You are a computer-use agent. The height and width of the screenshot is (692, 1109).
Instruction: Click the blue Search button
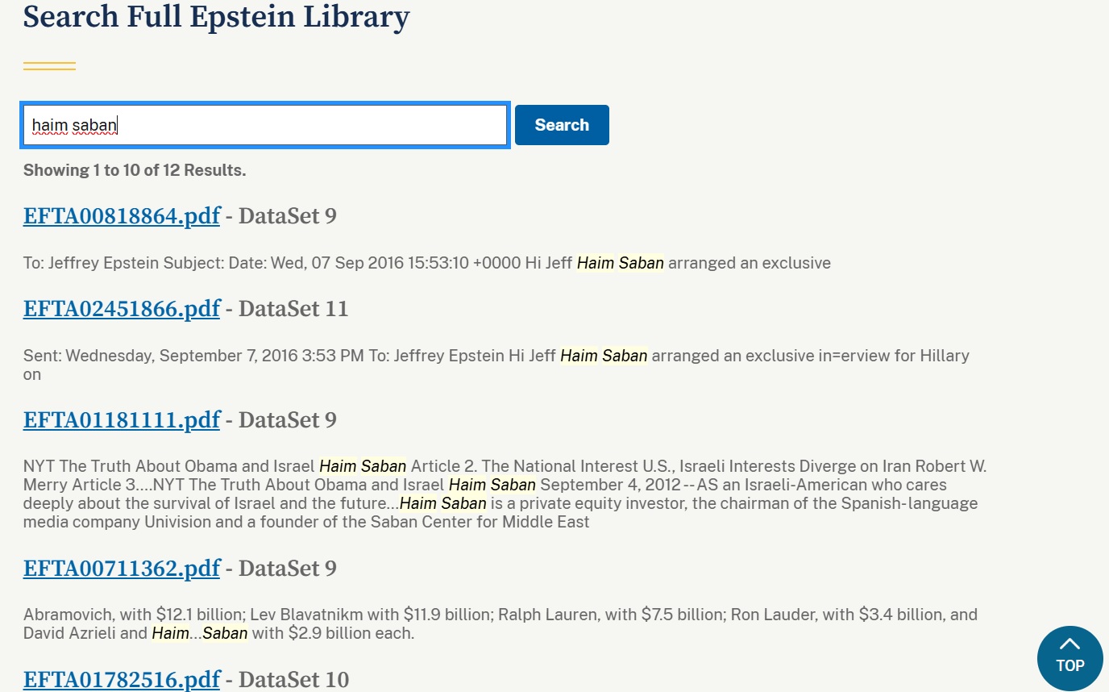(x=562, y=125)
